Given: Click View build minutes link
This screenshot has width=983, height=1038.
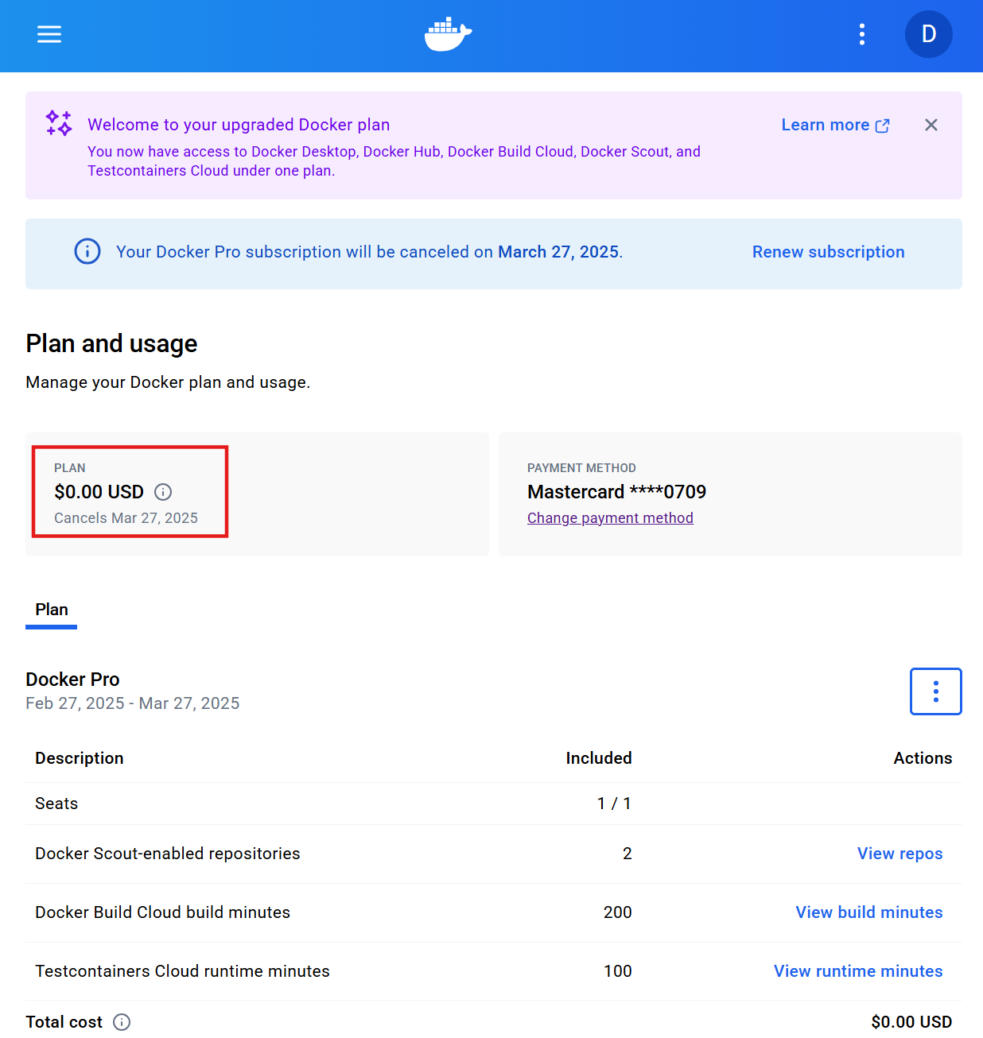Looking at the screenshot, I should coord(869,912).
